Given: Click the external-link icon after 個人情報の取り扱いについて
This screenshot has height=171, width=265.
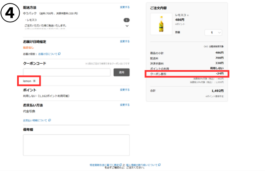Looking at the screenshot, I should coord(159,164).
